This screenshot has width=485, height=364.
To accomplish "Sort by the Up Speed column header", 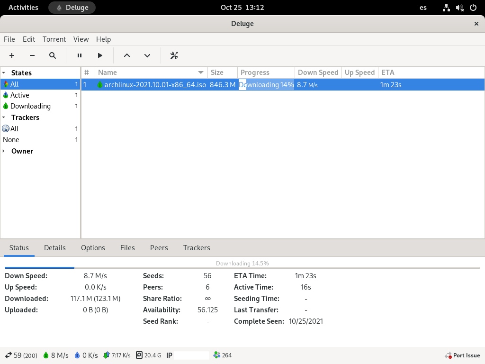I will pos(360,73).
